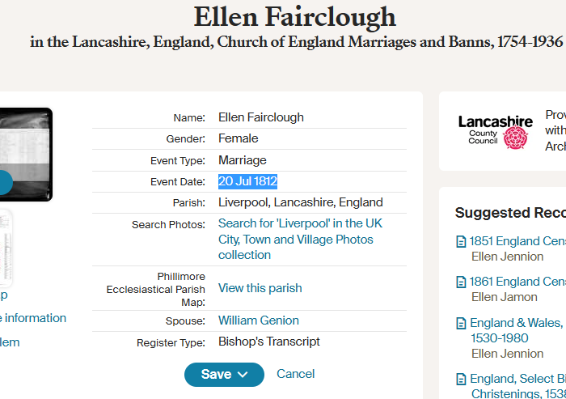Screen dimensions: 566x399
Task: Open the small register page thumbnail
Action: [5, 243]
